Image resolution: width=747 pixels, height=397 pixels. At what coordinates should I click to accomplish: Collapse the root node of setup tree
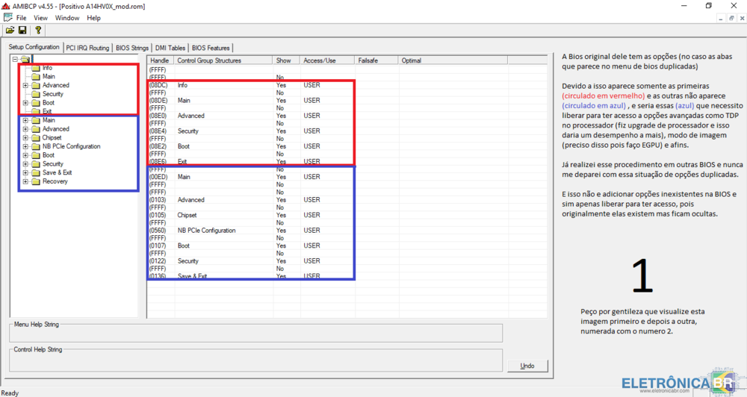[x=15, y=59]
